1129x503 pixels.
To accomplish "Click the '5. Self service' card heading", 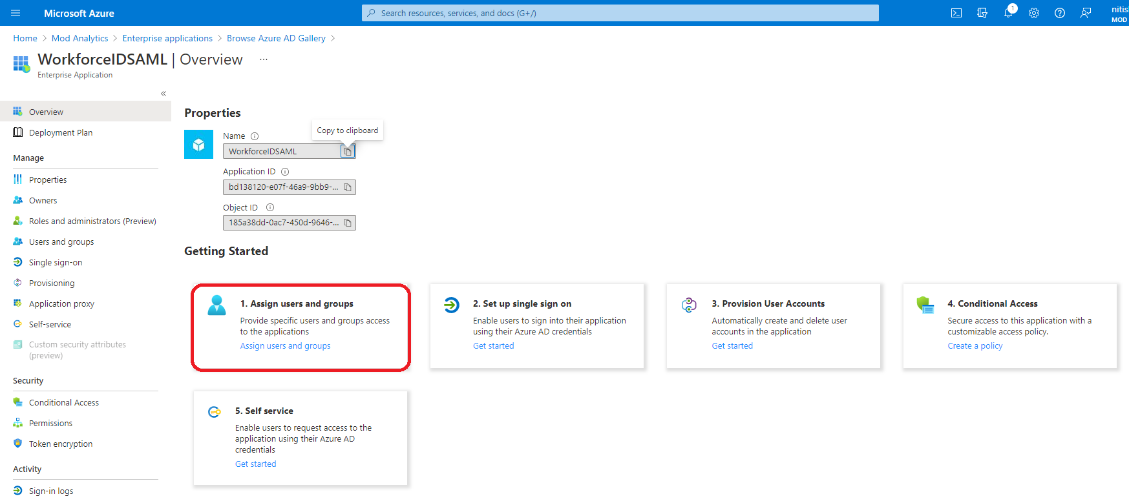I will pyautogui.click(x=264, y=411).
